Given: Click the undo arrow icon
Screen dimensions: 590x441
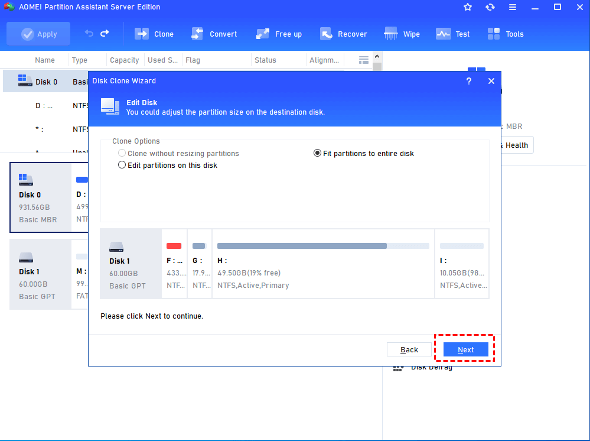Looking at the screenshot, I should pyautogui.click(x=89, y=34).
